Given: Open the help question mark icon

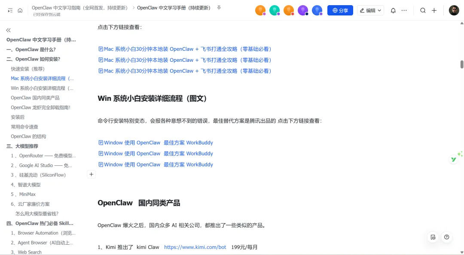Looking at the screenshot, I should pyautogui.click(x=447, y=237).
